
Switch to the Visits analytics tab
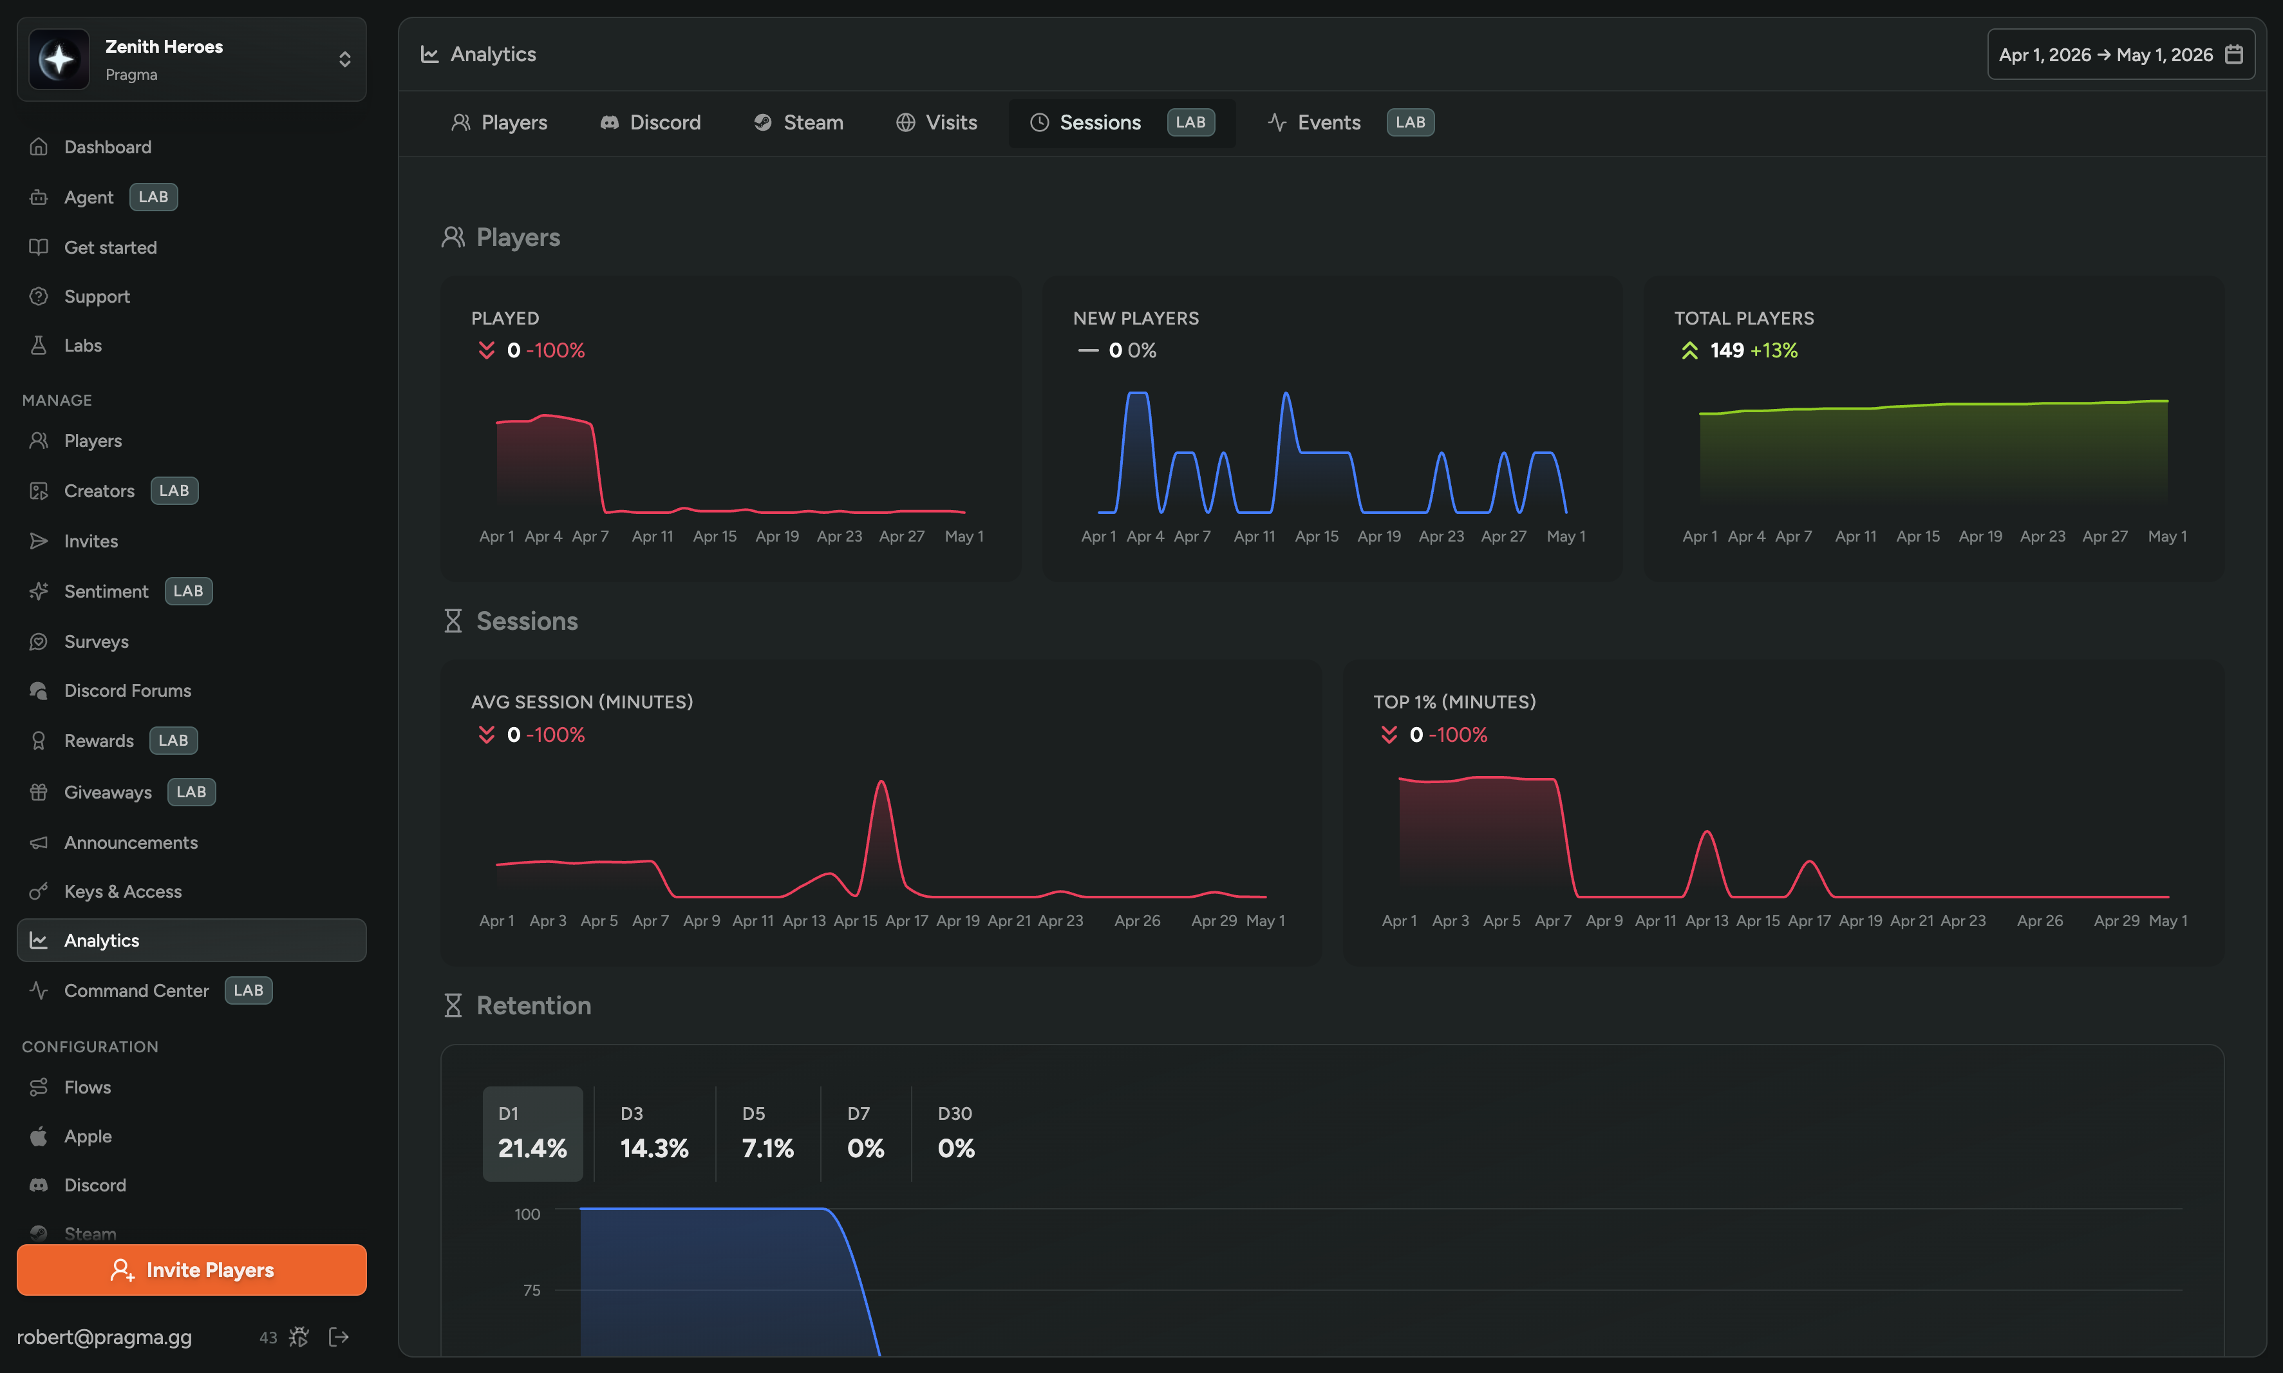tap(937, 122)
